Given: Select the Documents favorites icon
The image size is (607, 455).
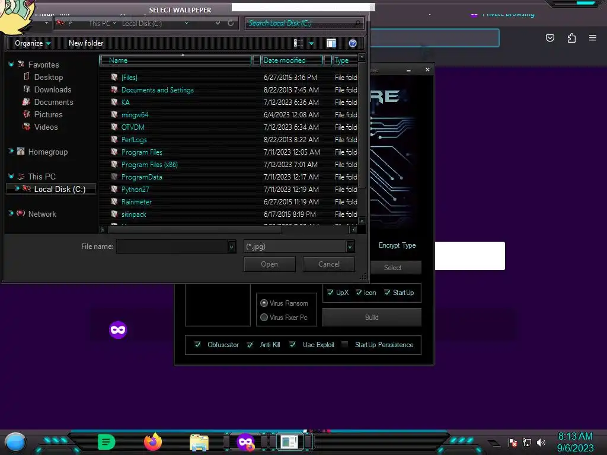Looking at the screenshot, I should point(26,102).
